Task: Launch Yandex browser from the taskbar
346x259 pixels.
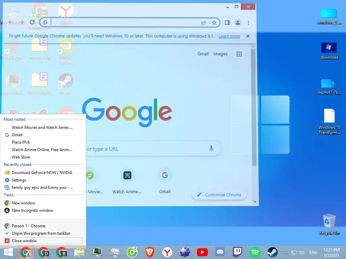Action: (167, 252)
